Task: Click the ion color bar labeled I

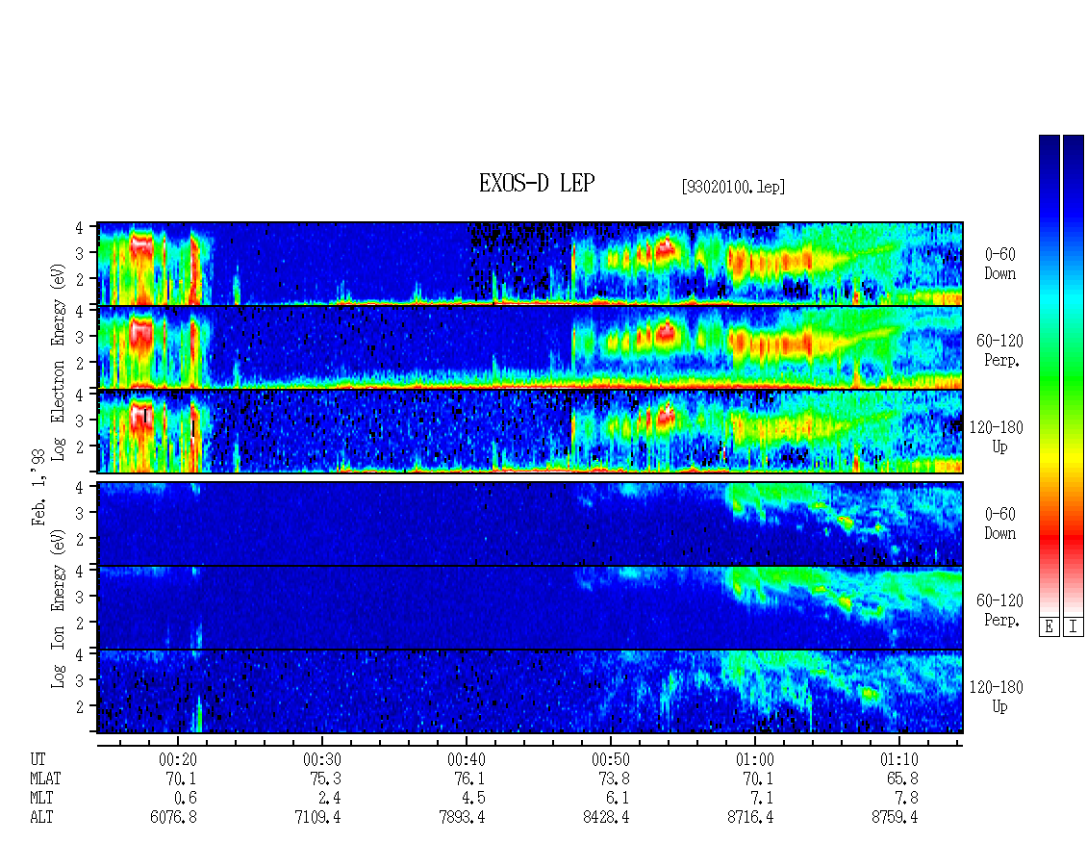Action: coord(1074,374)
